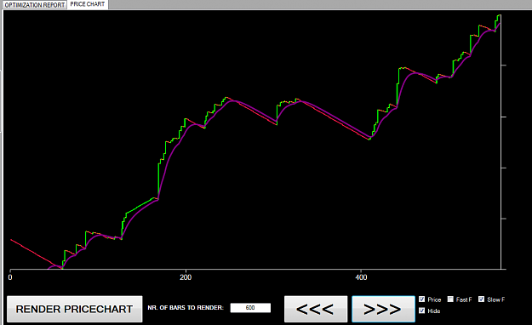
Task: Enable the Fast F checkbox
Action: point(450,299)
